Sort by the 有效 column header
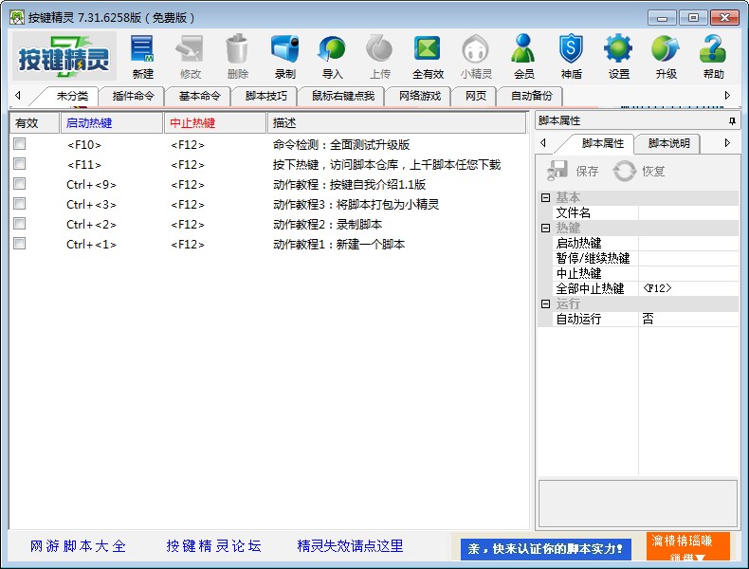 coord(34,122)
